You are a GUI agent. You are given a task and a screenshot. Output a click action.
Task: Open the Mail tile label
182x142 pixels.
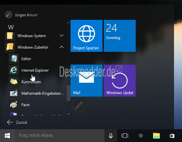click(x=77, y=93)
